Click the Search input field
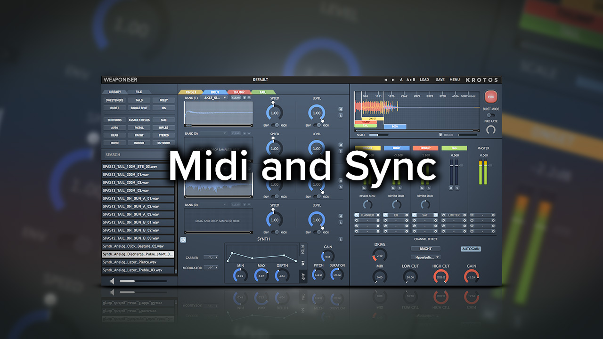 click(x=139, y=154)
